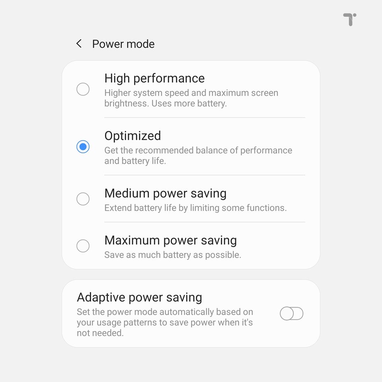Click the Power mode page title
The height and width of the screenshot is (382, 382).
[123, 44]
